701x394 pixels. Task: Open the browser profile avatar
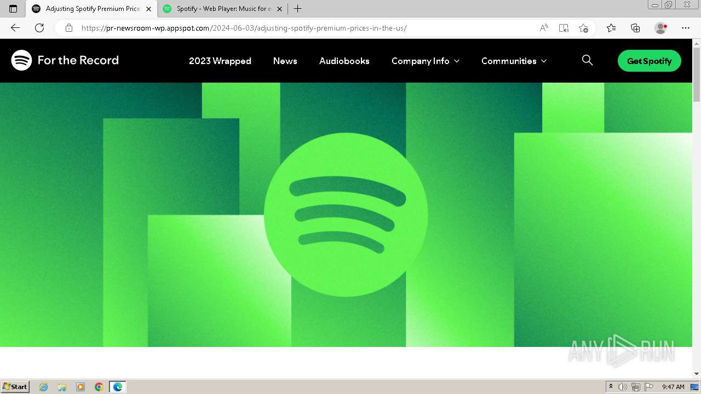point(661,28)
